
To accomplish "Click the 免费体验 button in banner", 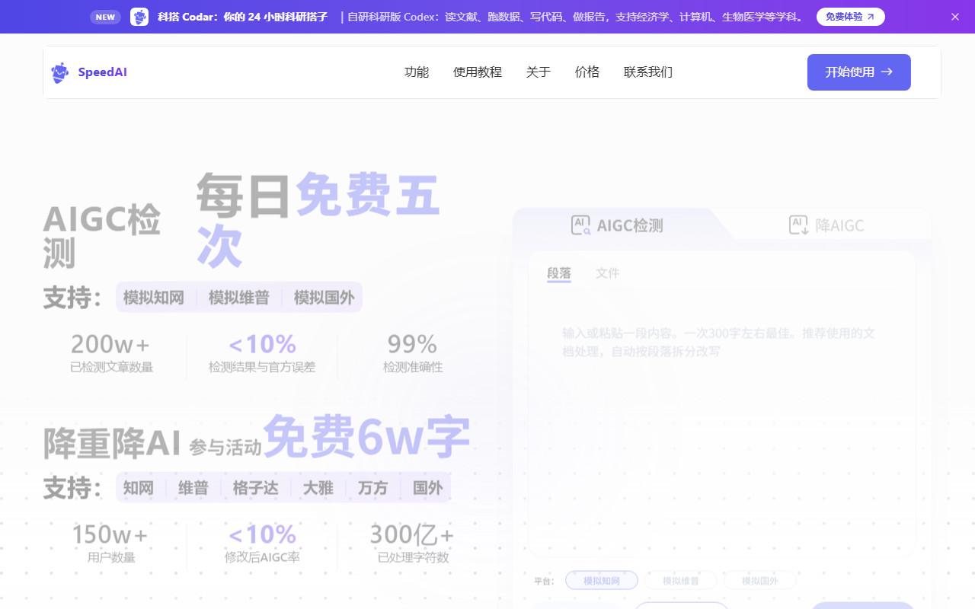I will (851, 17).
